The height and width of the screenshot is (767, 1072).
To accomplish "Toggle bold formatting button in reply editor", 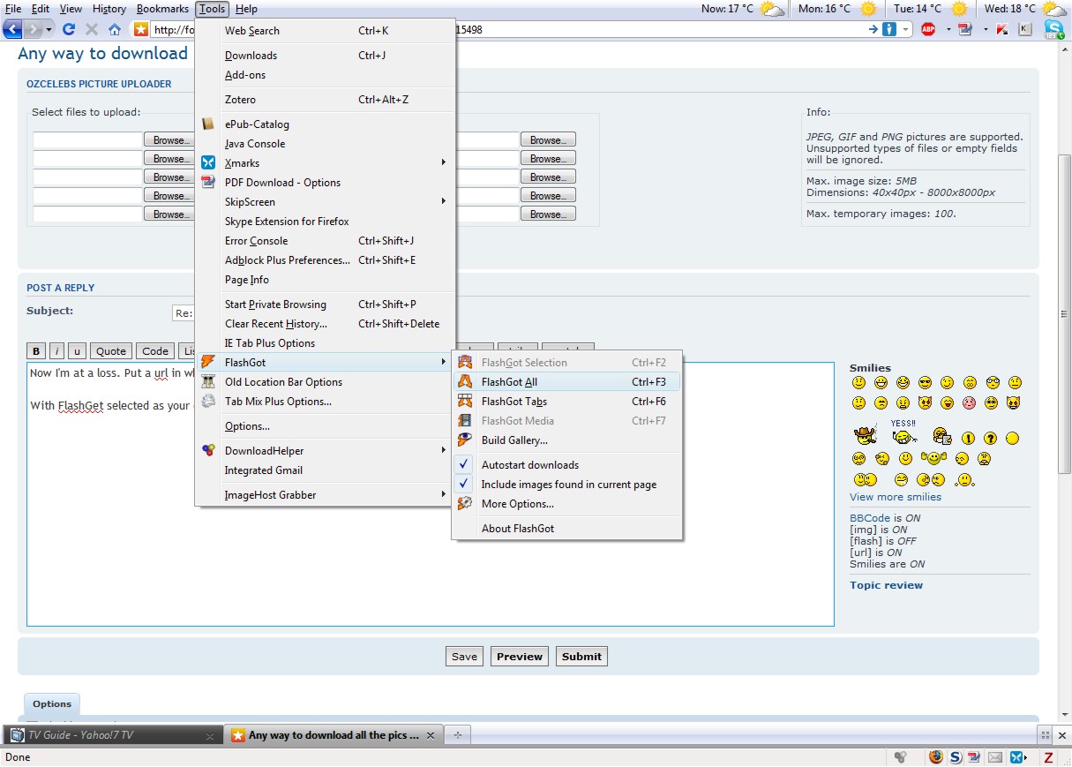I will click(37, 351).
